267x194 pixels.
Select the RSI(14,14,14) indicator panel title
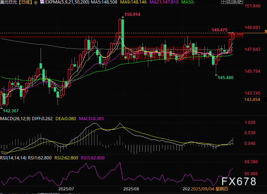(13, 158)
